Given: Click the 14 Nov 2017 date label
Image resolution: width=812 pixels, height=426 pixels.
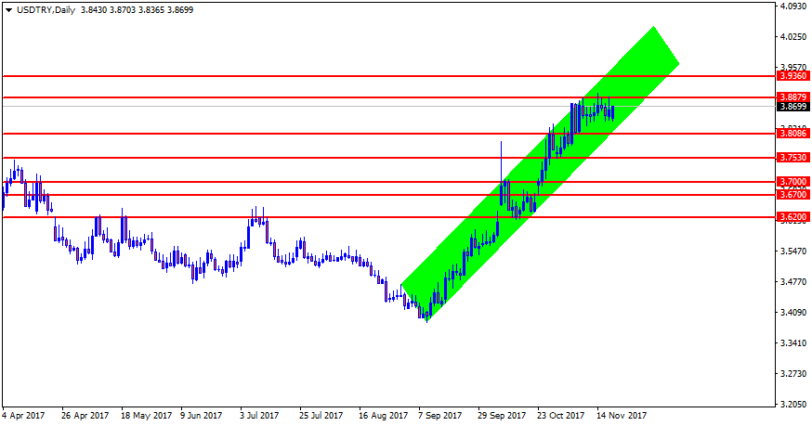Looking at the screenshot, I should click(622, 416).
